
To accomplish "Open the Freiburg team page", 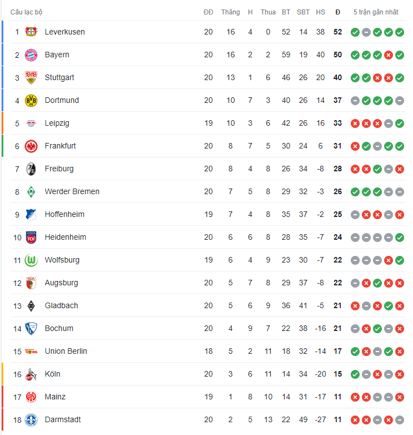I will pos(59,169).
